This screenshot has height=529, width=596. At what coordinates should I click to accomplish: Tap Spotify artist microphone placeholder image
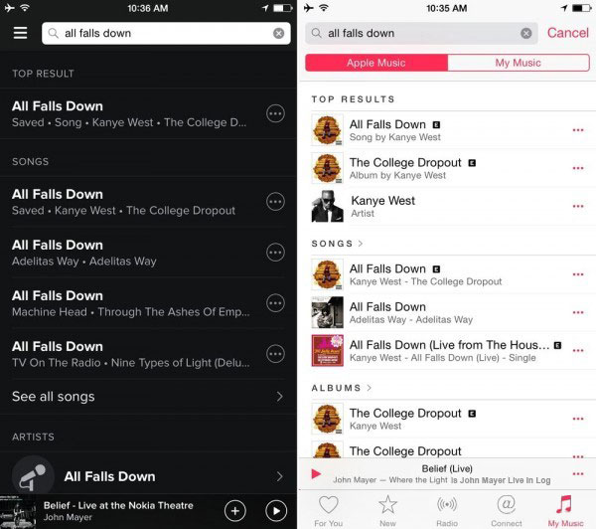pos(33,476)
